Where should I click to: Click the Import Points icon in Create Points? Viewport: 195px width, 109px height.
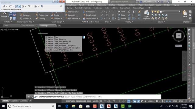[42, 6]
